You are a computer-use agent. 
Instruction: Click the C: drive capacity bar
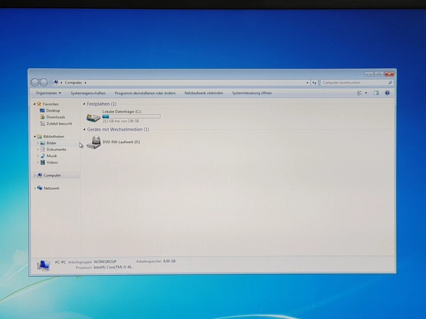pos(131,116)
